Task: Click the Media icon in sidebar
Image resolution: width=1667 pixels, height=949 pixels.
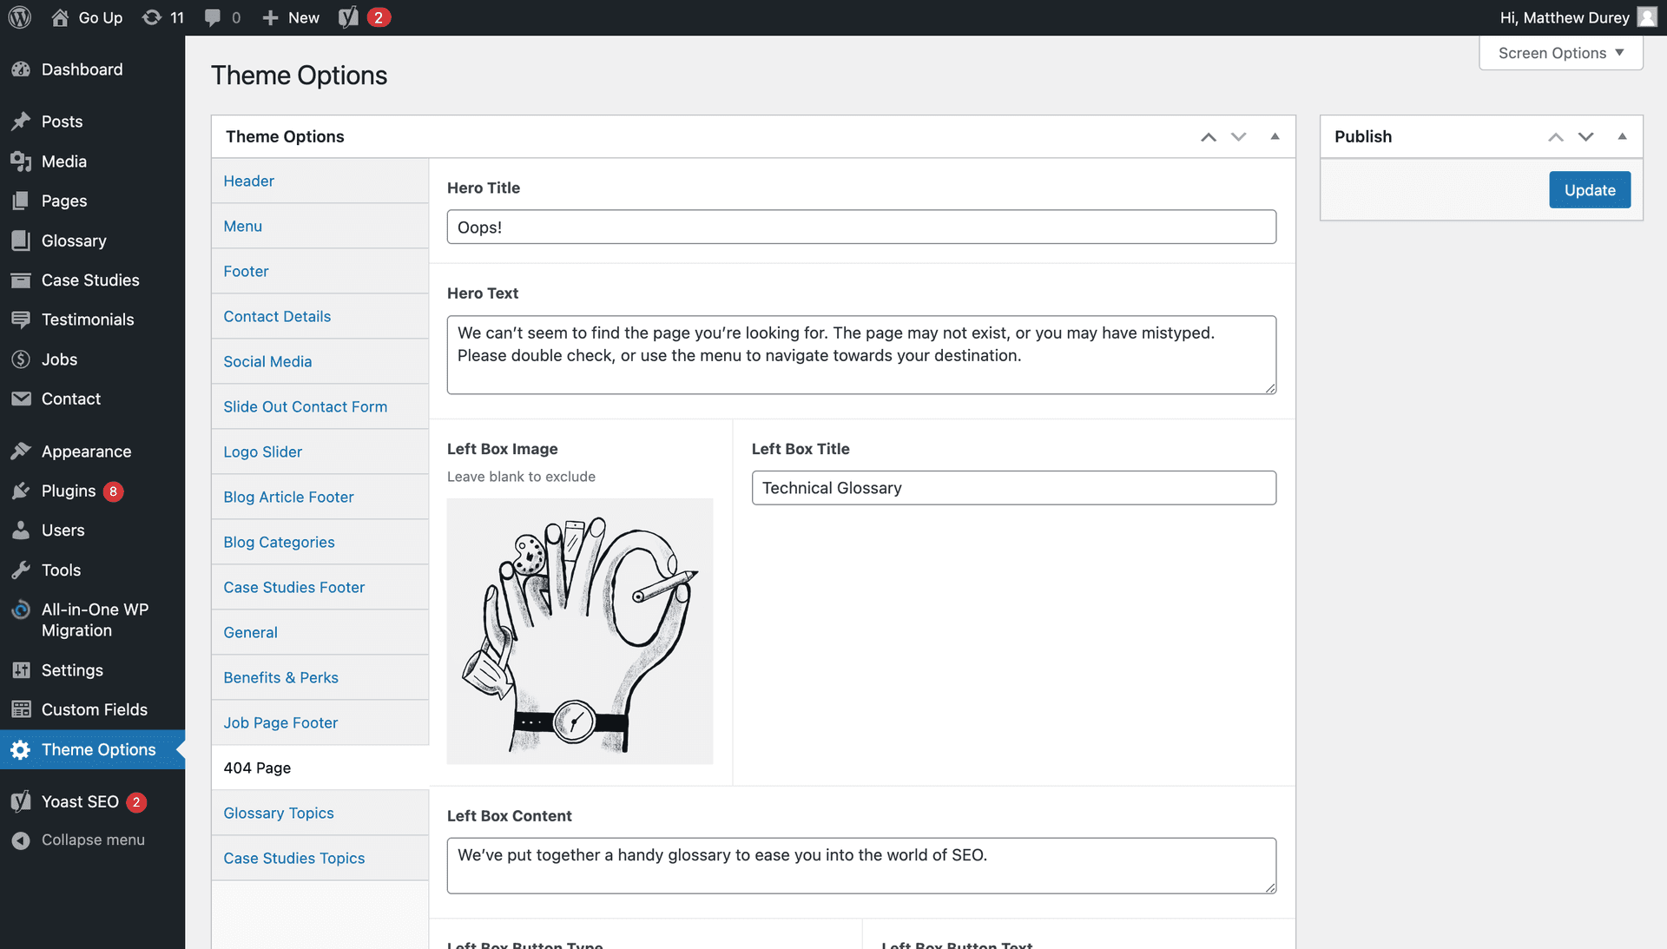Action: [21, 161]
